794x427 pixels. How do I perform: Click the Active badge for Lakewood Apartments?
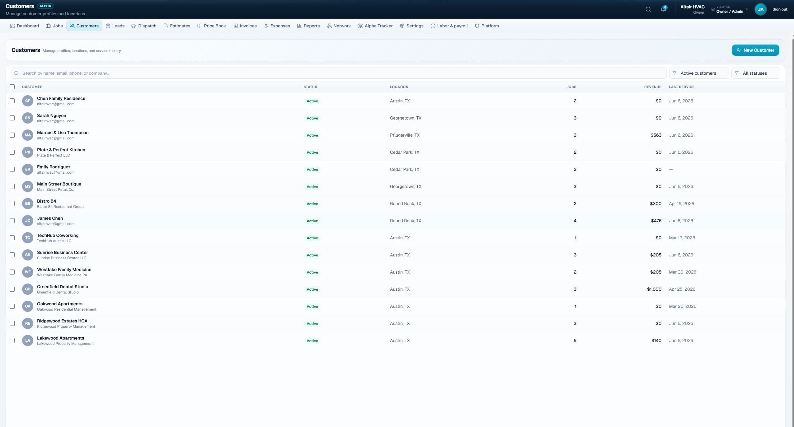[312, 341]
